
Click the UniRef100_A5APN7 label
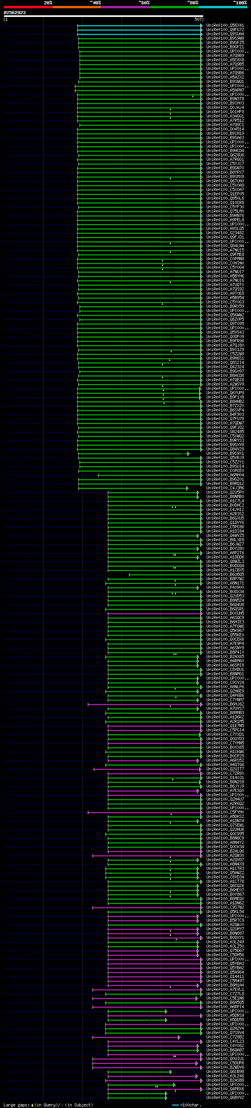click(225, 90)
